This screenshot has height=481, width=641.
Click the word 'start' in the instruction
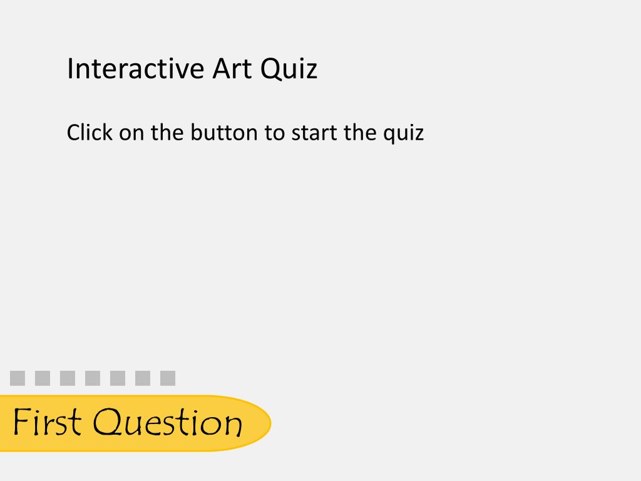click(314, 133)
